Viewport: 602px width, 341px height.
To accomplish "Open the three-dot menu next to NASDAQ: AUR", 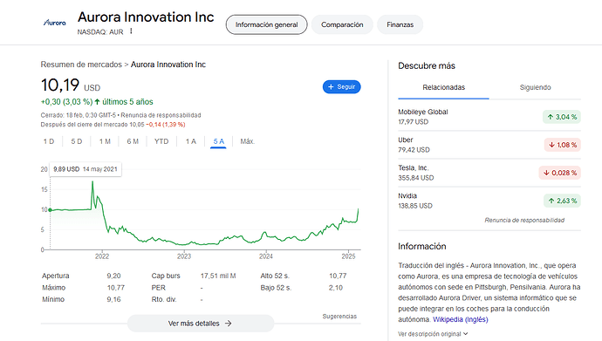I will tap(131, 31).
